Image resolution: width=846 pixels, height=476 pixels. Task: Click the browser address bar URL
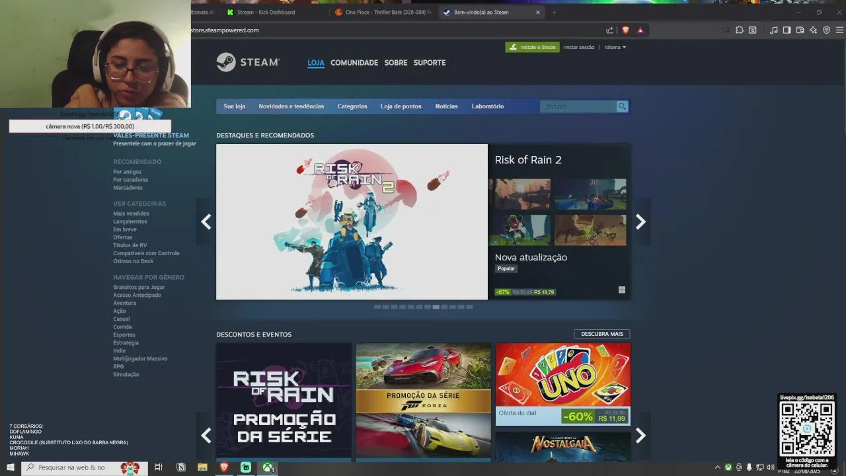225,30
